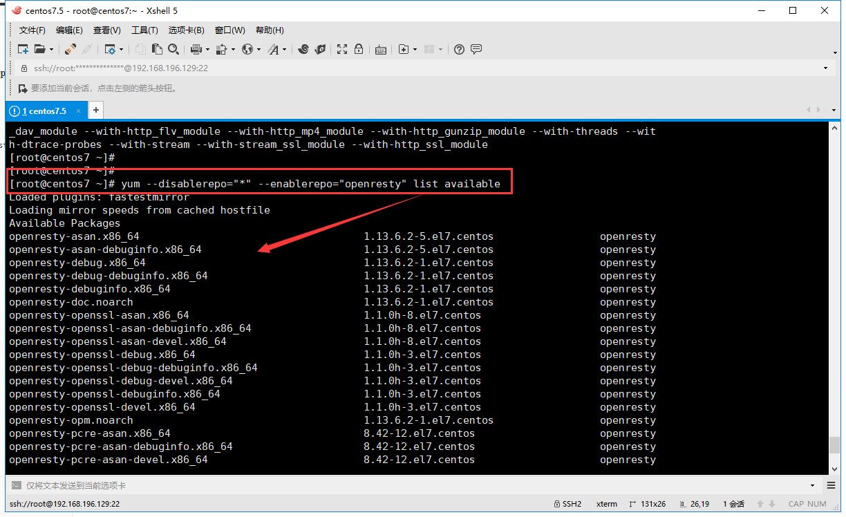Click the xterm terminal type status entry
846x517 pixels.
607,504
